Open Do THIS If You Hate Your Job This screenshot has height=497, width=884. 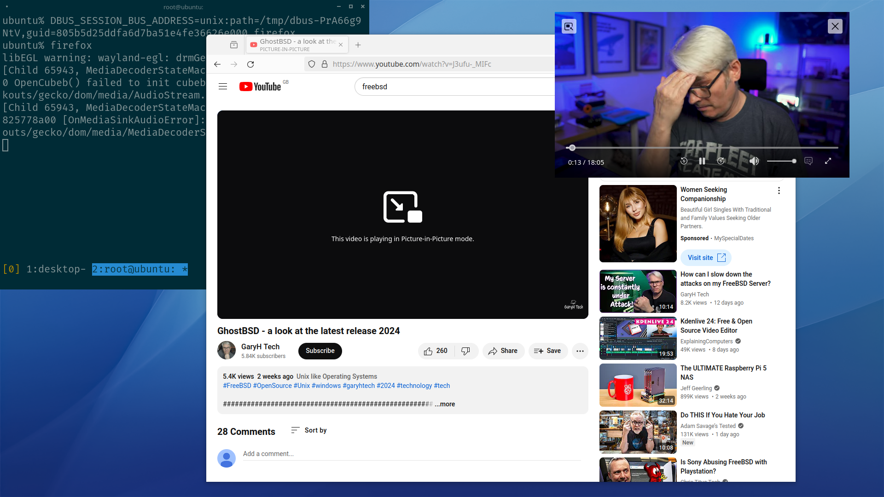pos(723,415)
